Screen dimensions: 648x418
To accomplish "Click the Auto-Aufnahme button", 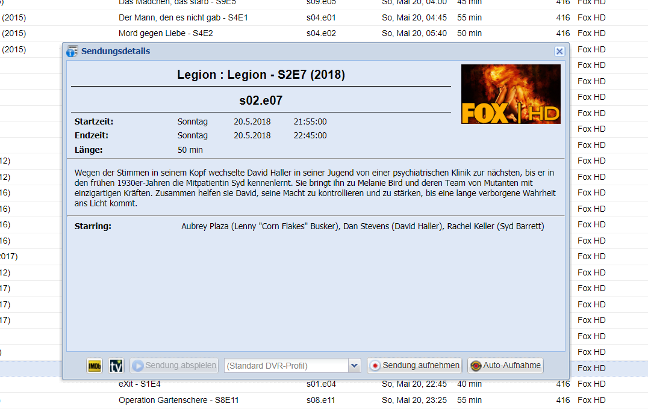I will 505,366.
